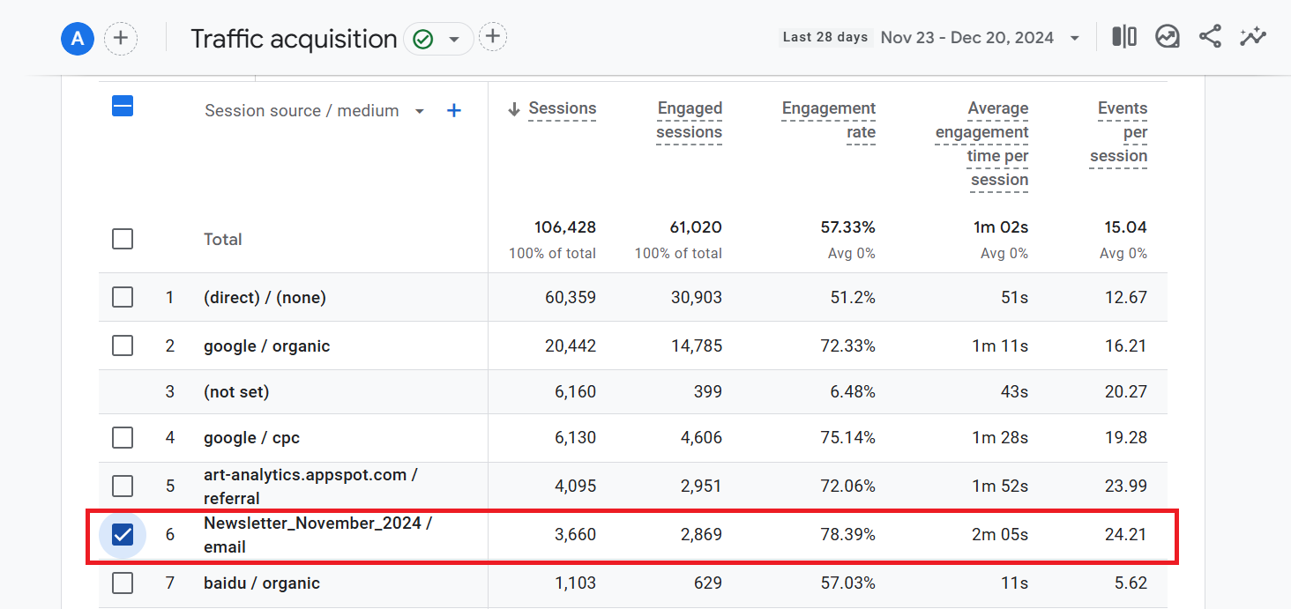Click the data quality checkmark badge

click(x=422, y=38)
